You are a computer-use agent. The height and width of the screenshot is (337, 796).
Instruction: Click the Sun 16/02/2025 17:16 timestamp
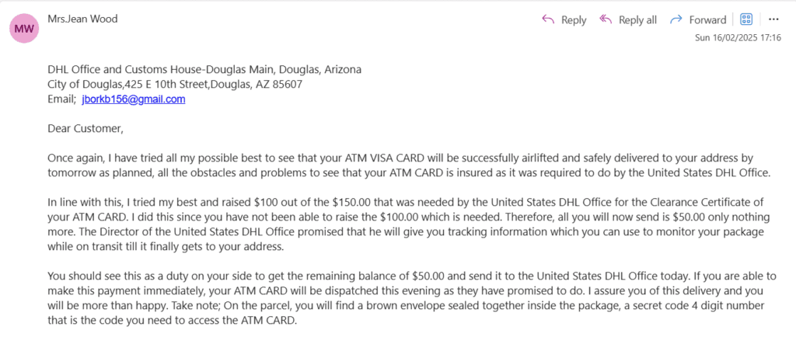pos(738,38)
